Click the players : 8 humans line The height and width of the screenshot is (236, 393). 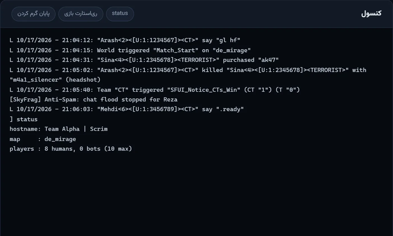[x=71, y=149]
